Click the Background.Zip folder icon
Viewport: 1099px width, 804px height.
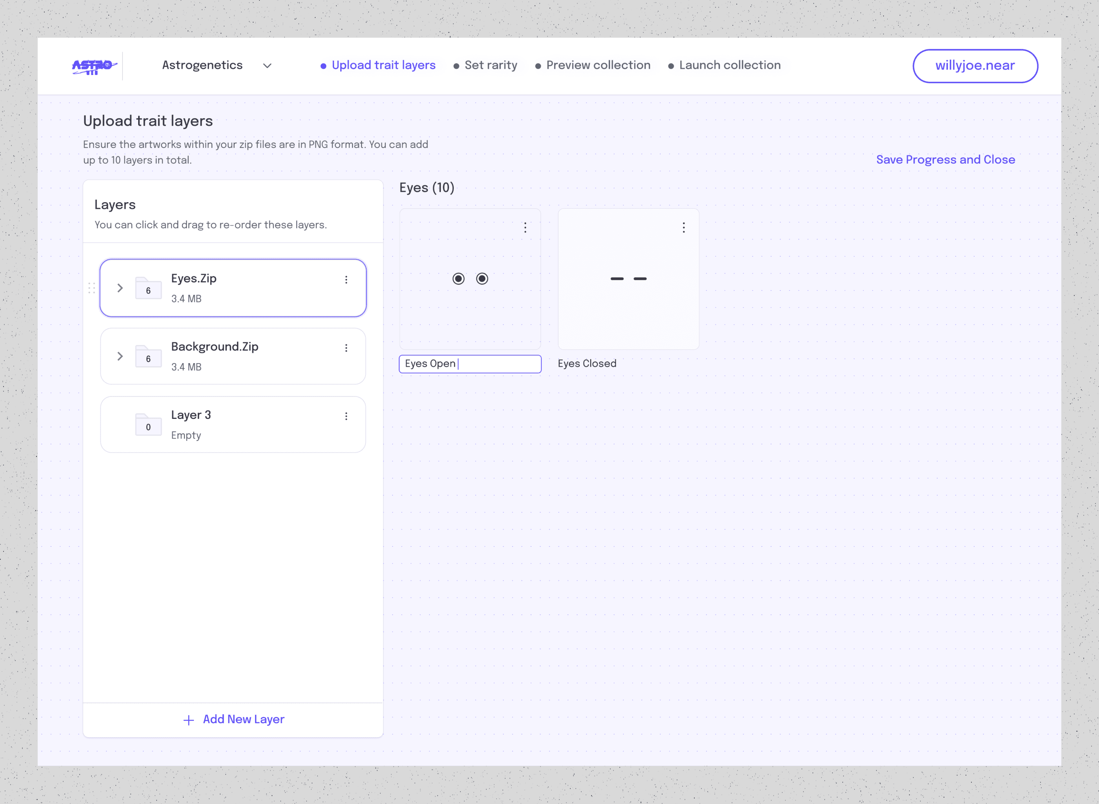pos(148,356)
